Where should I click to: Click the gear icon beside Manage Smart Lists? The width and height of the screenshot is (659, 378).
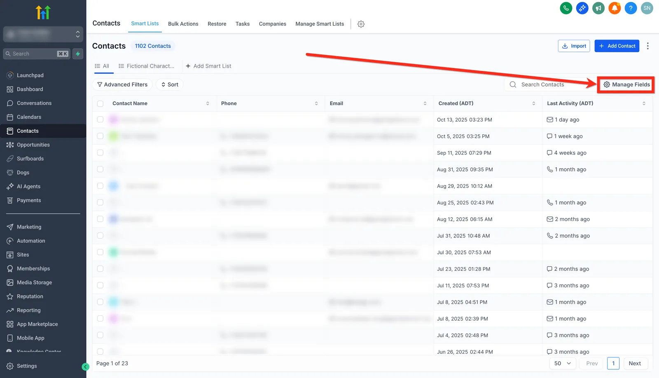(x=361, y=24)
